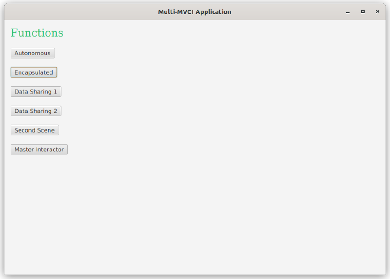This screenshot has height=279, width=390.
Task: Click the Multi-MVCI Application title text
Action: click(x=195, y=12)
